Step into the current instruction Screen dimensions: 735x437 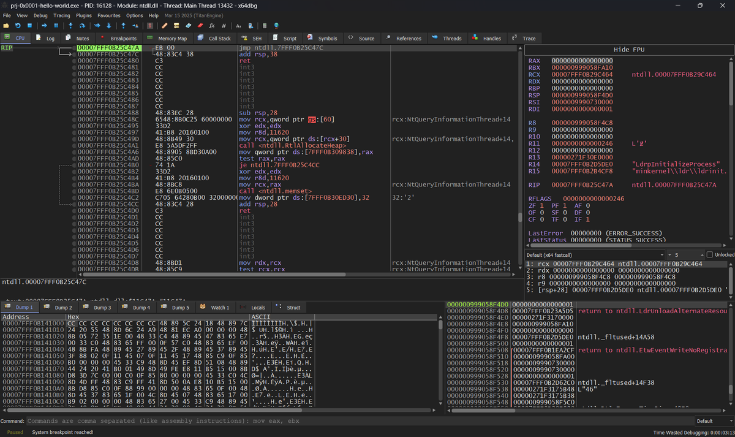[70, 25]
